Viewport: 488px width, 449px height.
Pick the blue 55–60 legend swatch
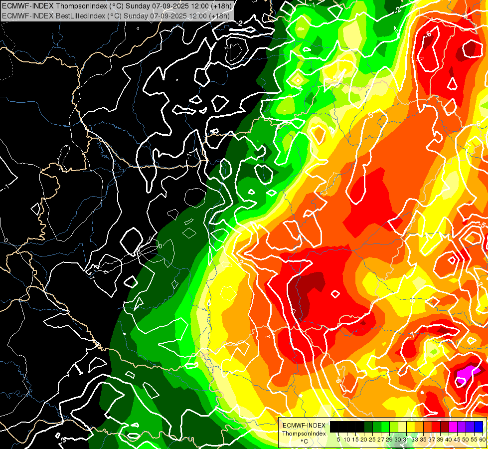[x=479, y=427]
